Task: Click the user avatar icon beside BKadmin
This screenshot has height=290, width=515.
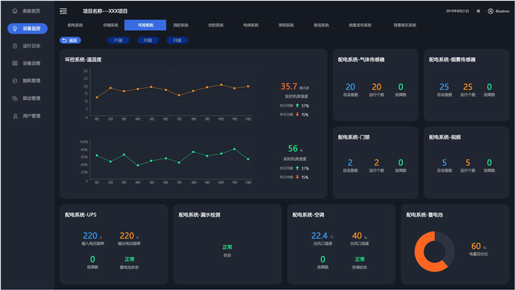Action: [x=490, y=11]
